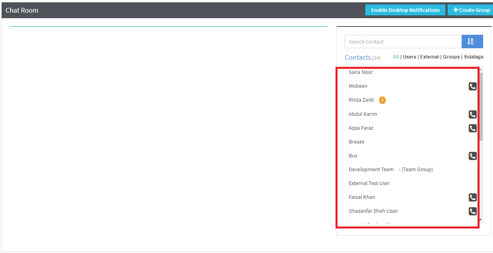Call Abdul Karim using the phone icon

pos(472,114)
